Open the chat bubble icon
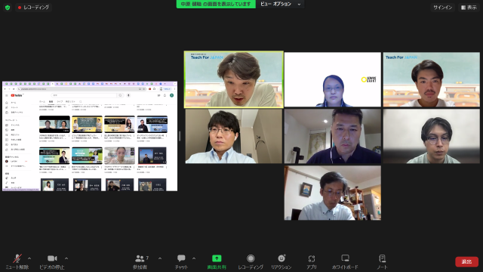Screen dimensions: 483x272 point(181,262)
